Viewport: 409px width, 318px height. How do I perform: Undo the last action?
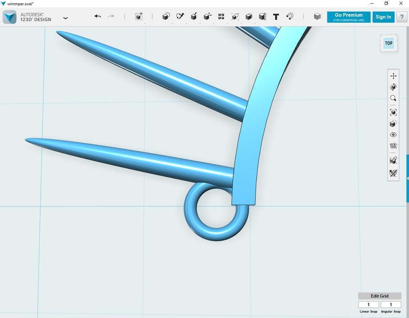click(97, 16)
